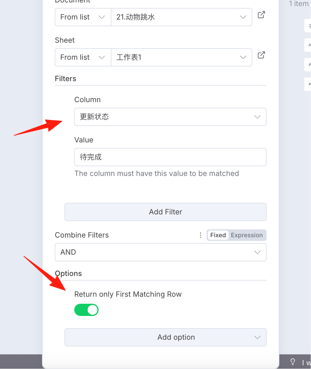Expand the Add option dropdown
311x369 pixels.
[x=166, y=337]
